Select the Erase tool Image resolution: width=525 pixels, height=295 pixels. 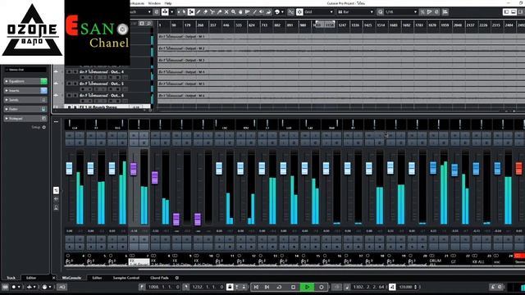[205, 11]
